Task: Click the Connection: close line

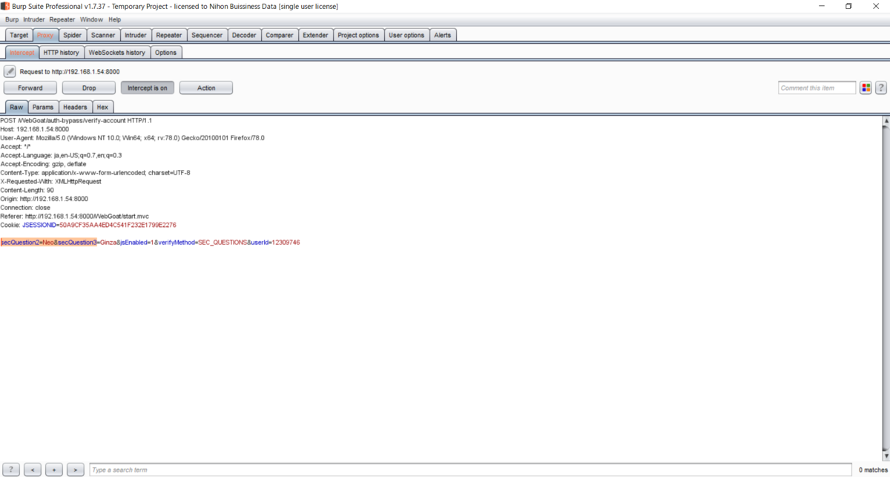Action: coord(25,208)
